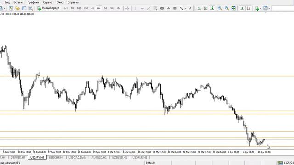
Task: Switch to M5 timeframe
Action: point(73,8)
